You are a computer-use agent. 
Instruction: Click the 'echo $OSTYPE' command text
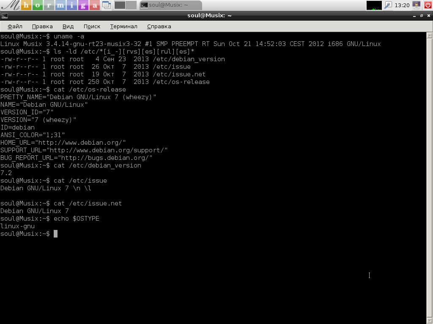tap(77, 219)
